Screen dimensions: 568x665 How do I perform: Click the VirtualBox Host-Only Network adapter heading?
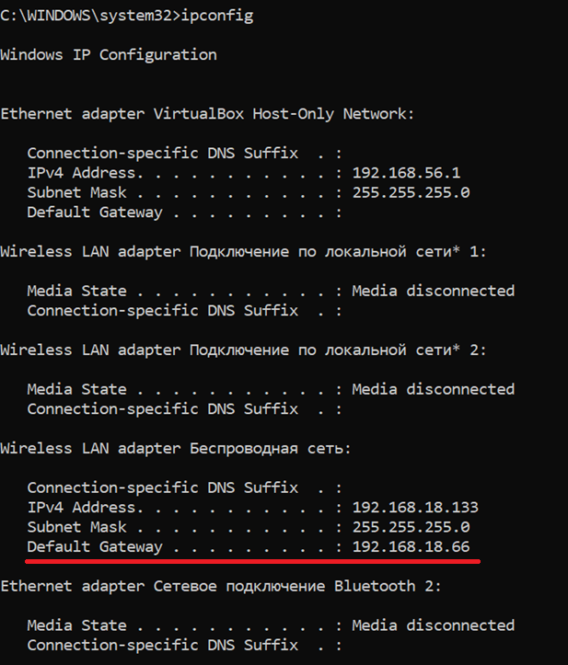[x=207, y=114]
